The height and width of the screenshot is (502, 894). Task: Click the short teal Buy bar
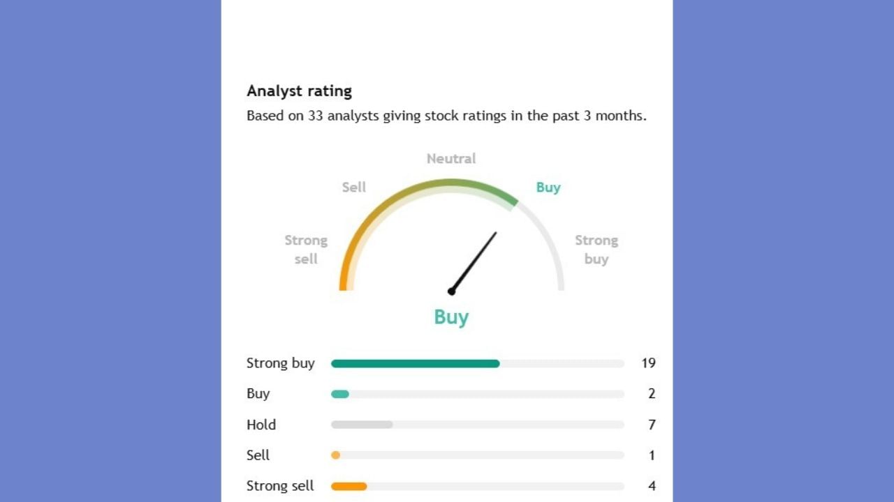tap(340, 394)
